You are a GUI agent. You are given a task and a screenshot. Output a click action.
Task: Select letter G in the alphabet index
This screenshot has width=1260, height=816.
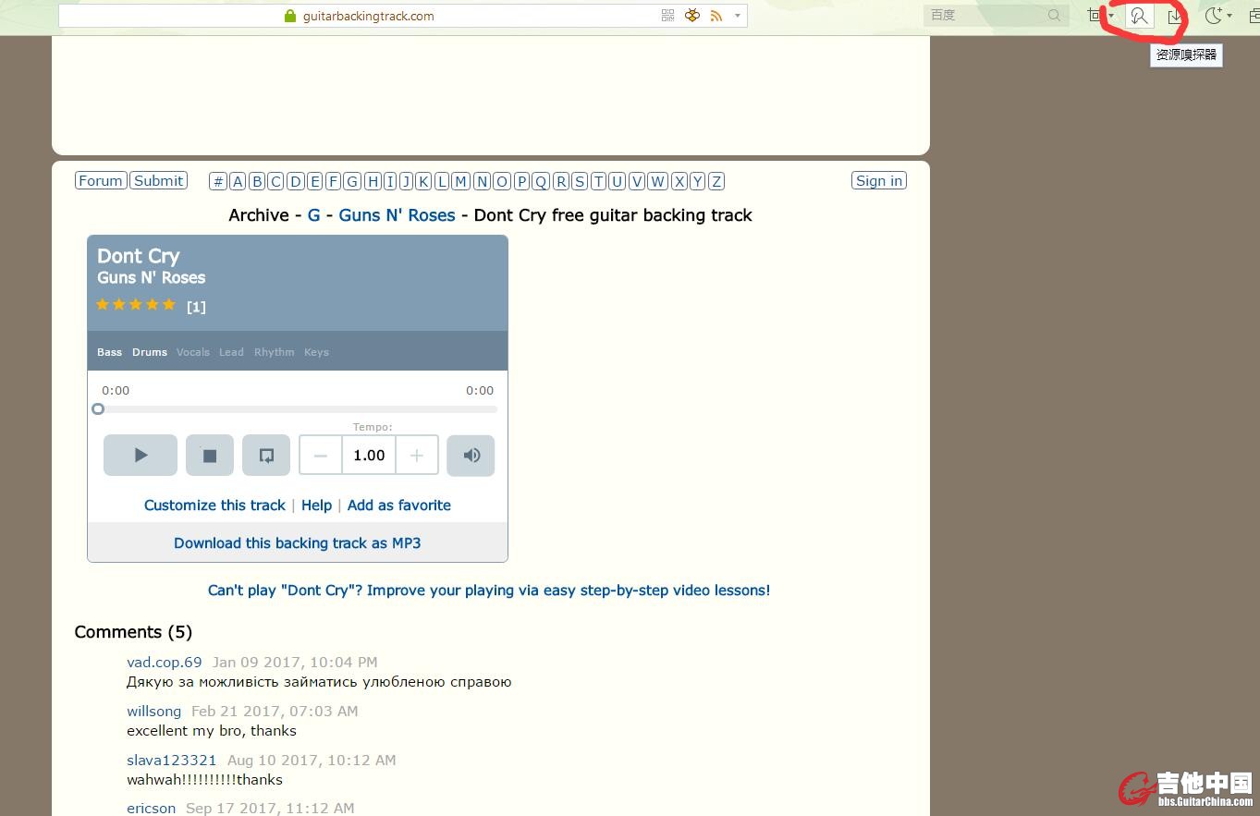(352, 181)
